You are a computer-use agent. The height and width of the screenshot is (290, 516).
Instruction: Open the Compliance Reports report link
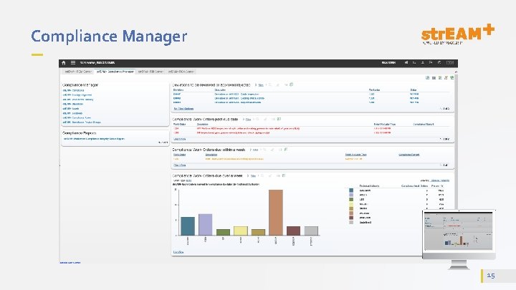[x=94, y=139]
